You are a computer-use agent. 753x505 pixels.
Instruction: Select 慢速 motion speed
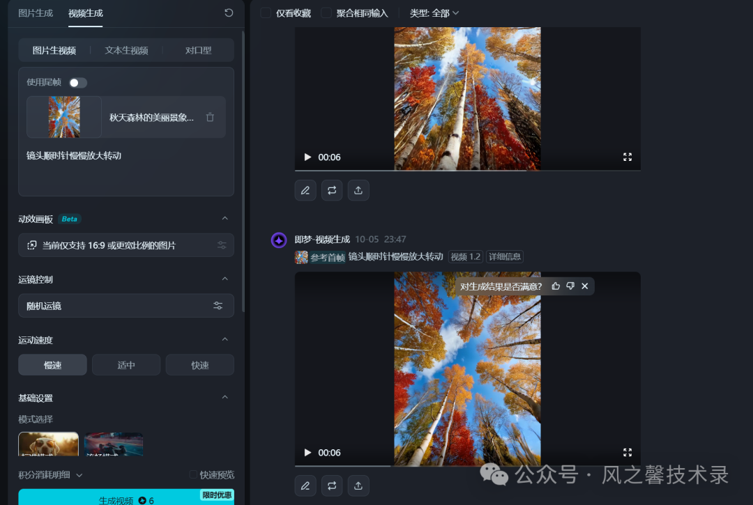52,365
